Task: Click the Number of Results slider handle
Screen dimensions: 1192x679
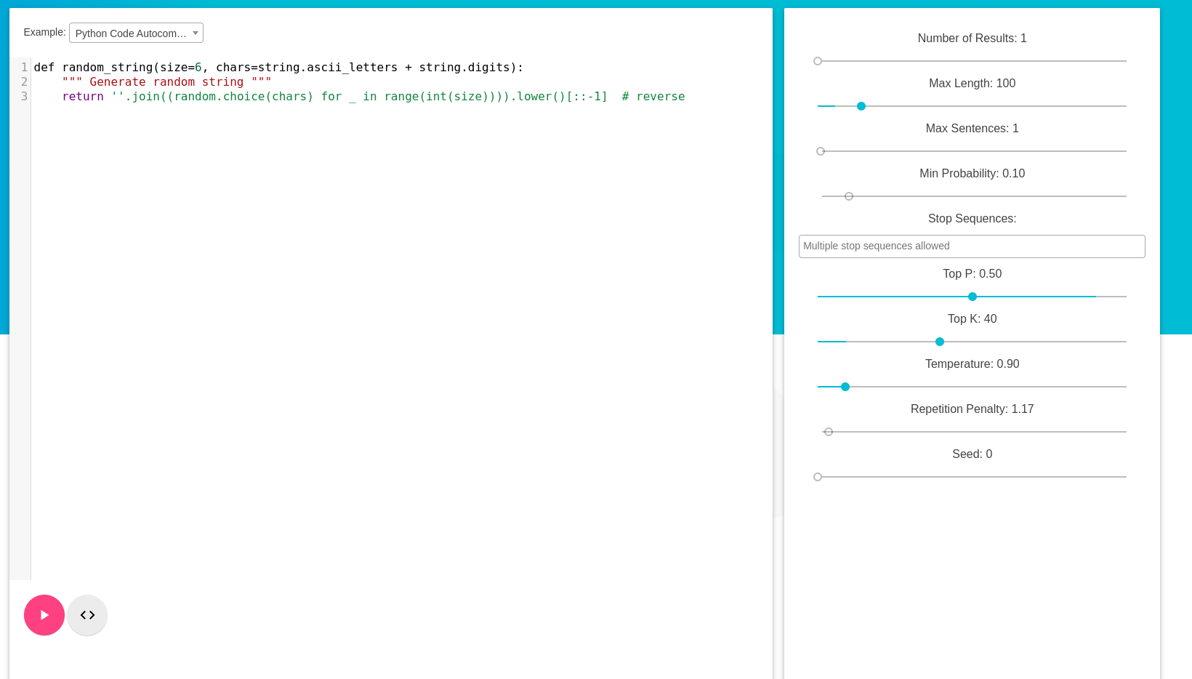Action: (x=818, y=61)
